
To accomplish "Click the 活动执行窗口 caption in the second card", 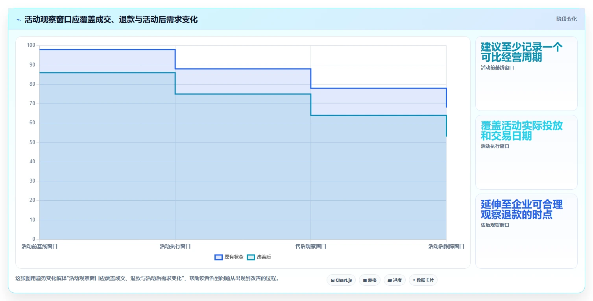I will point(495,146).
